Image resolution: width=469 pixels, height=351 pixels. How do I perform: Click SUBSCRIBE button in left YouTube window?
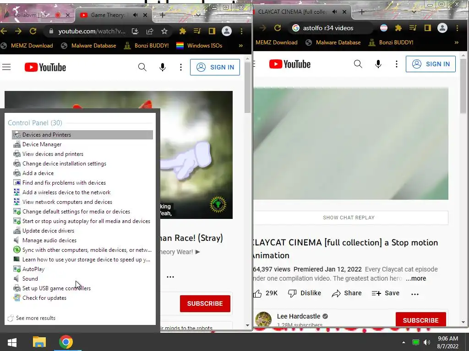[205, 303]
